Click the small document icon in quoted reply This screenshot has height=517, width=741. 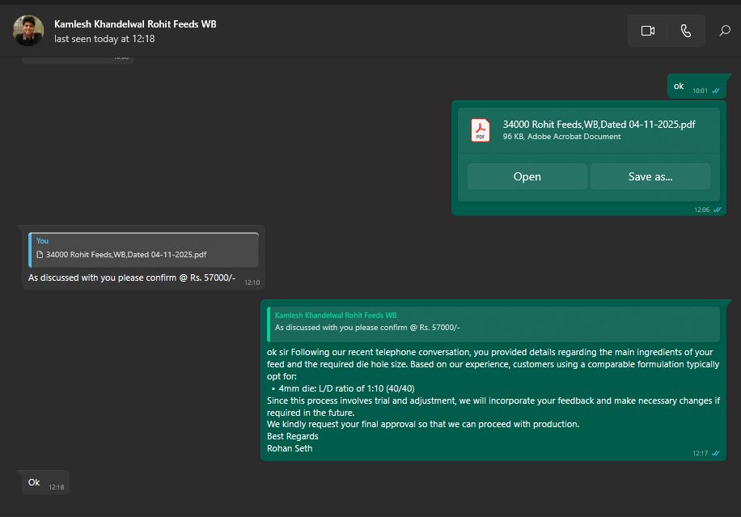(39, 254)
